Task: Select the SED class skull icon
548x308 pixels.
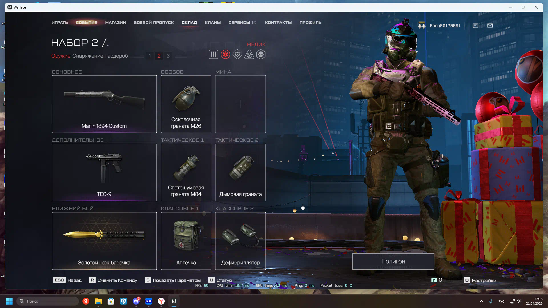Action: point(261,54)
